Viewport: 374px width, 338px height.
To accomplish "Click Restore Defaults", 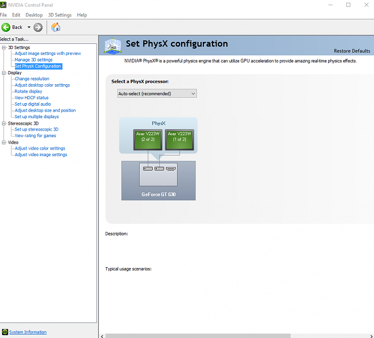I will tap(352, 51).
